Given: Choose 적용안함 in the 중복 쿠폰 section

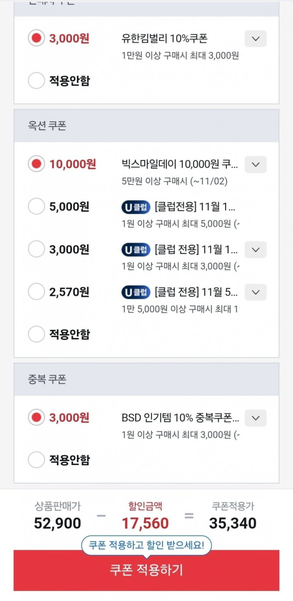Looking at the screenshot, I should tap(36, 460).
